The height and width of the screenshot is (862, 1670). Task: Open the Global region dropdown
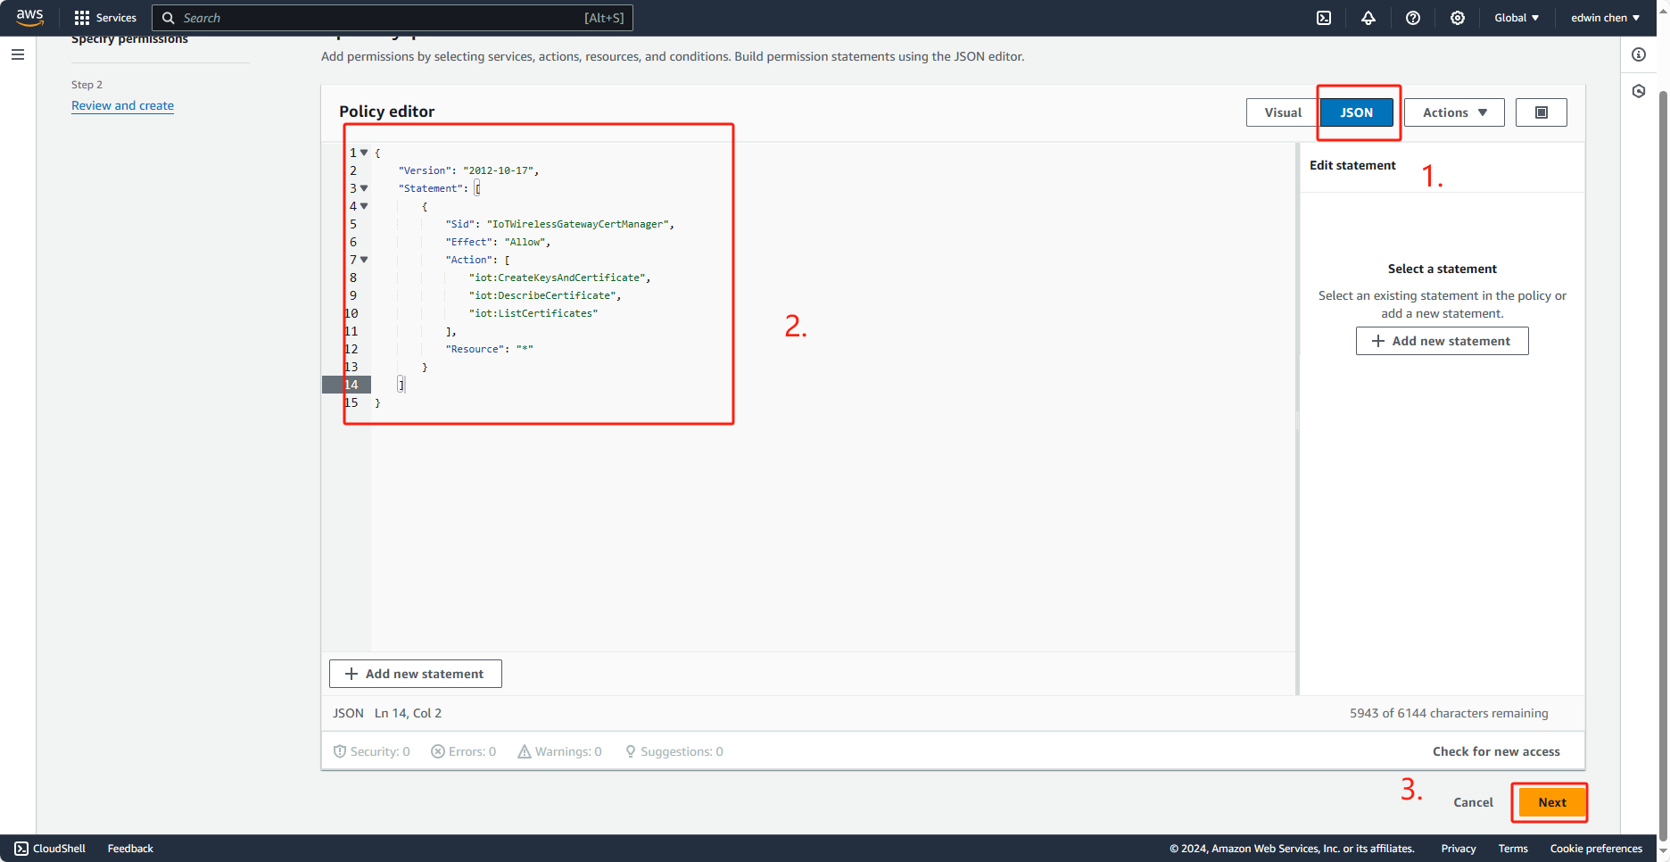tap(1517, 18)
